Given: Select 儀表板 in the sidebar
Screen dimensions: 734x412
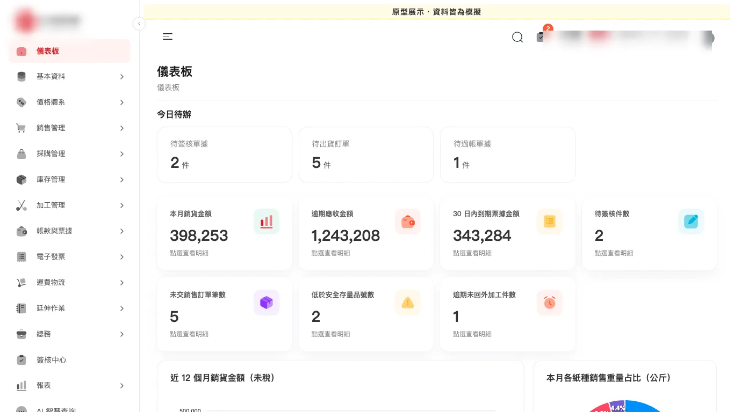Looking at the screenshot, I should click(69, 51).
